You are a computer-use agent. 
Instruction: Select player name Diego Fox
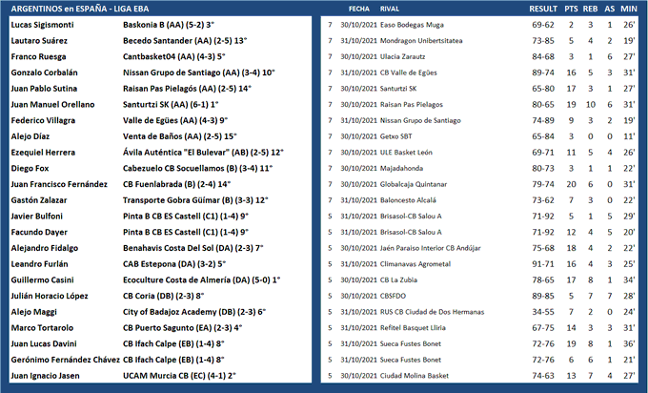coord(30,169)
